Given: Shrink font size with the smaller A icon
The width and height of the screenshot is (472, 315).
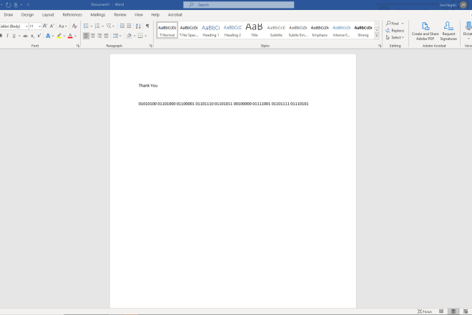Looking at the screenshot, I should coord(51,26).
